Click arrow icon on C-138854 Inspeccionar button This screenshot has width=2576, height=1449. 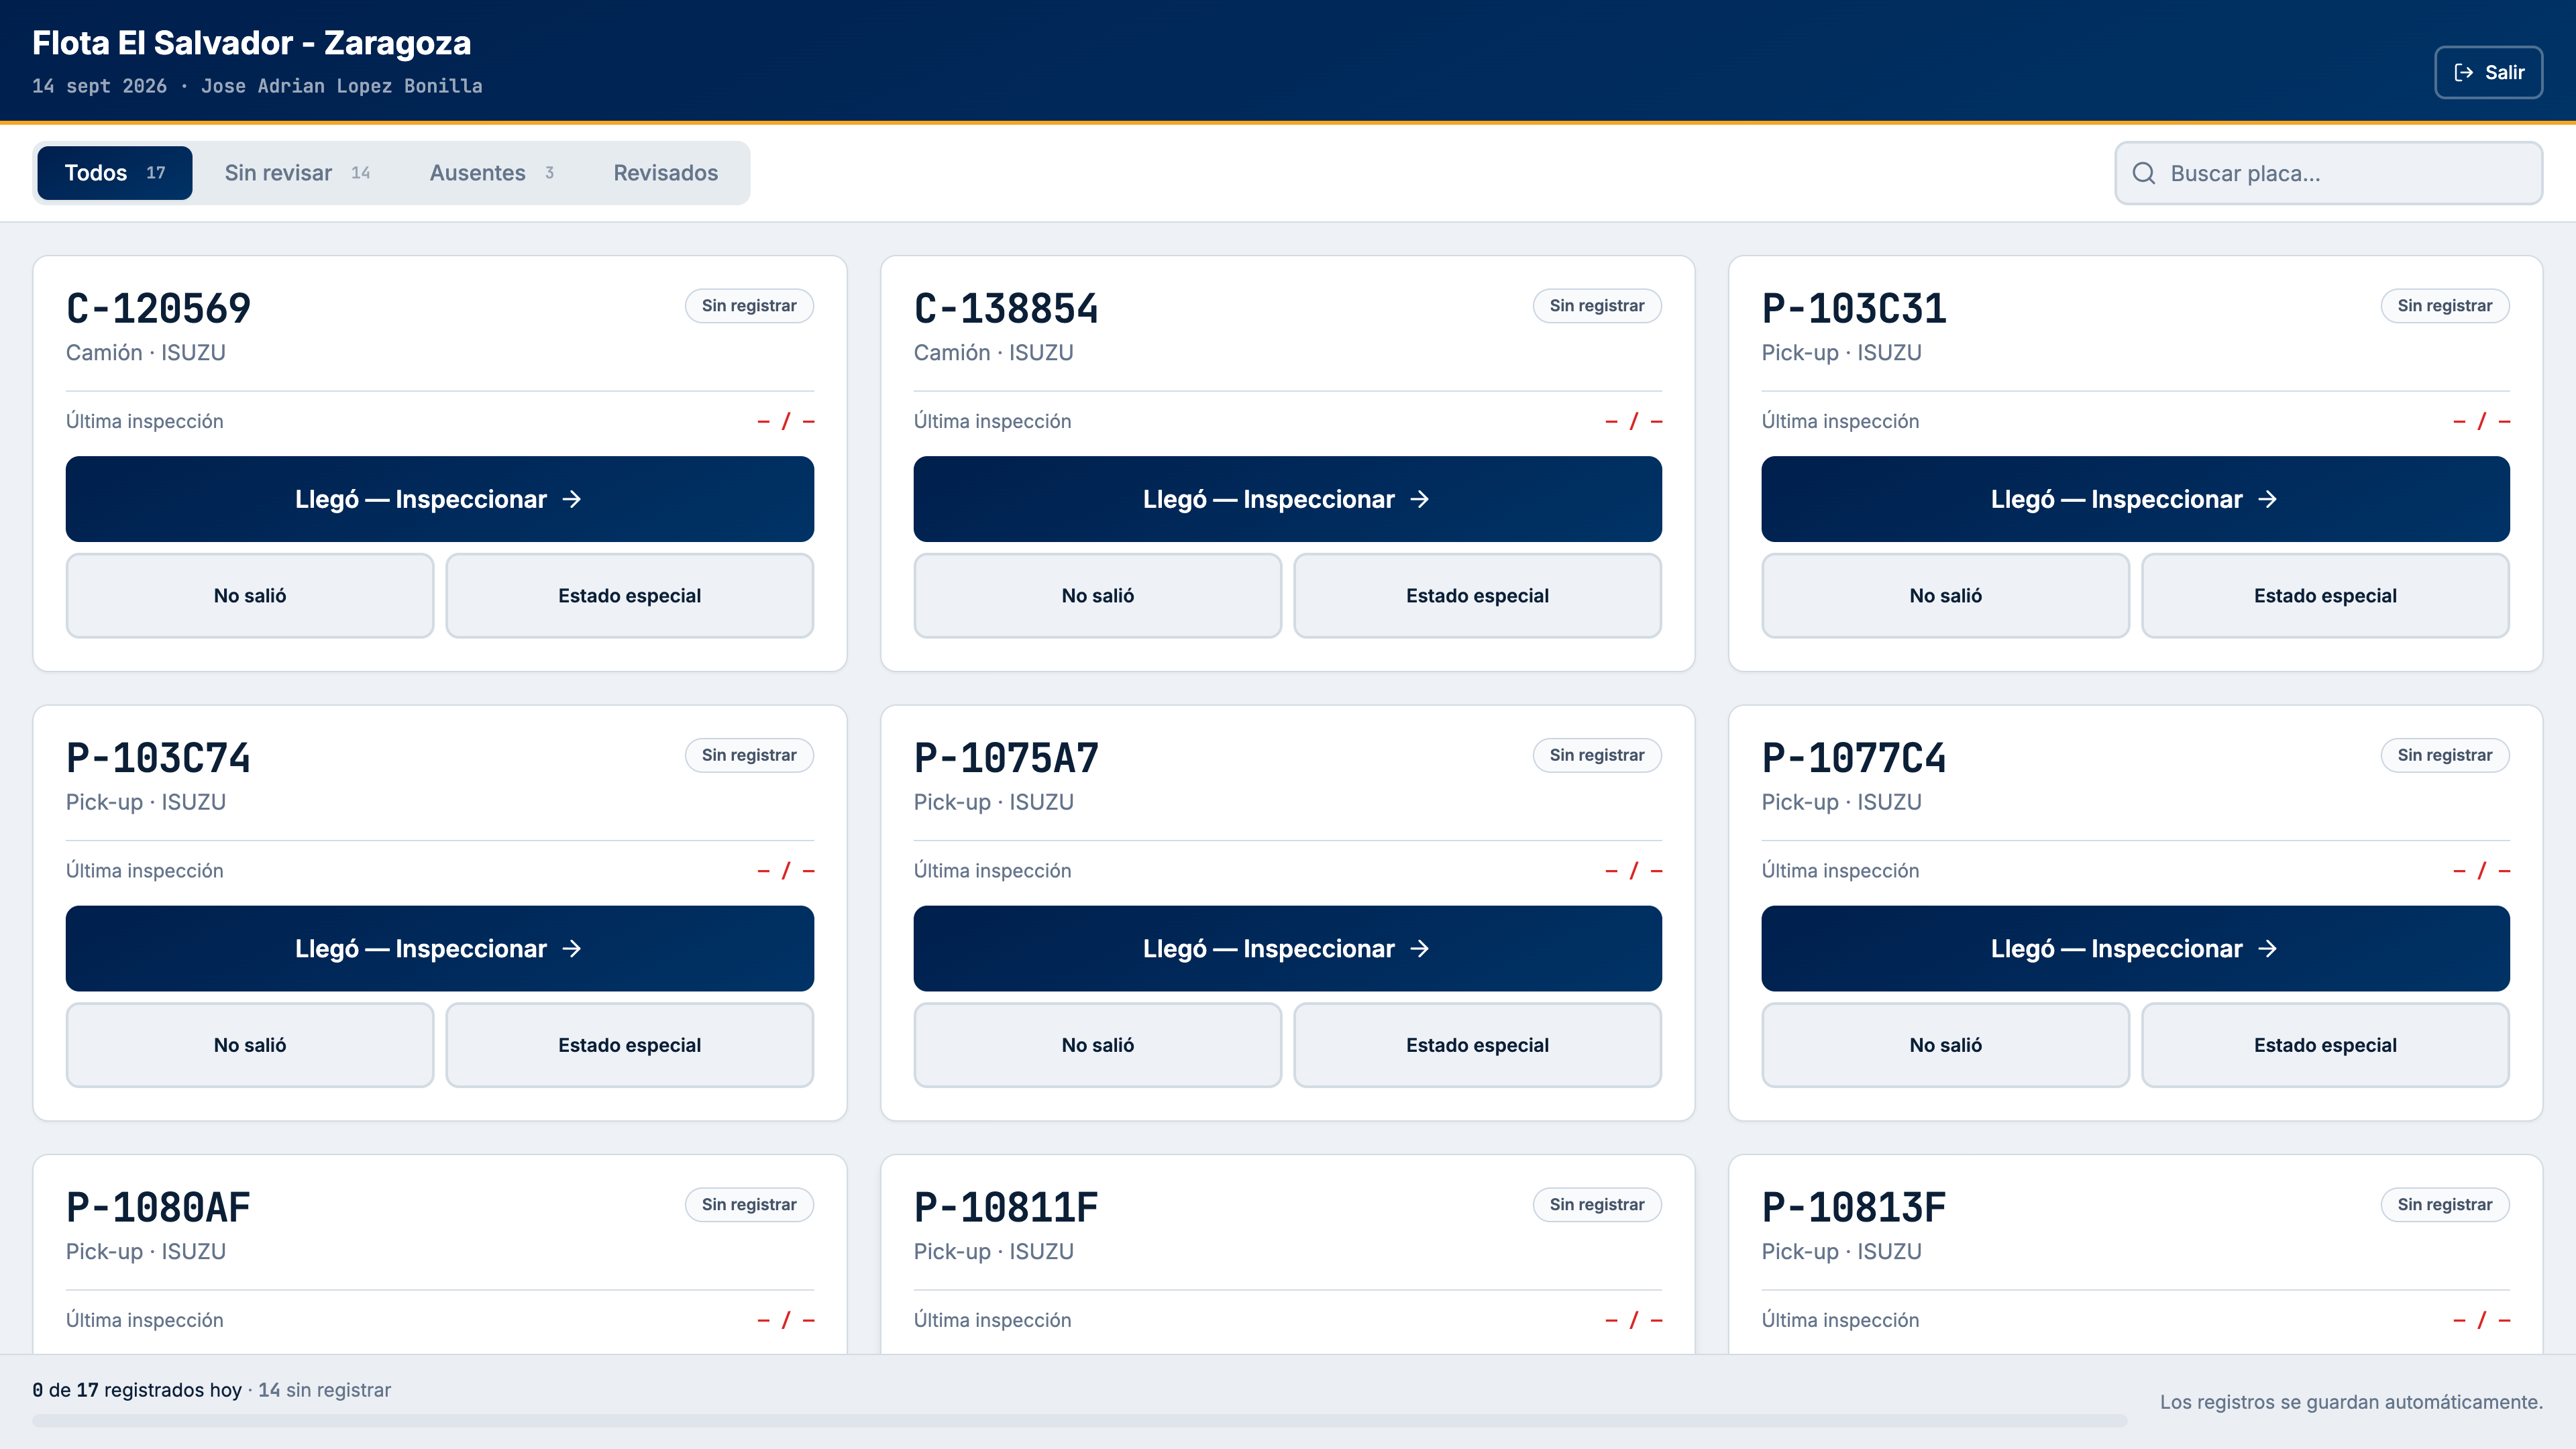pyautogui.click(x=1420, y=499)
